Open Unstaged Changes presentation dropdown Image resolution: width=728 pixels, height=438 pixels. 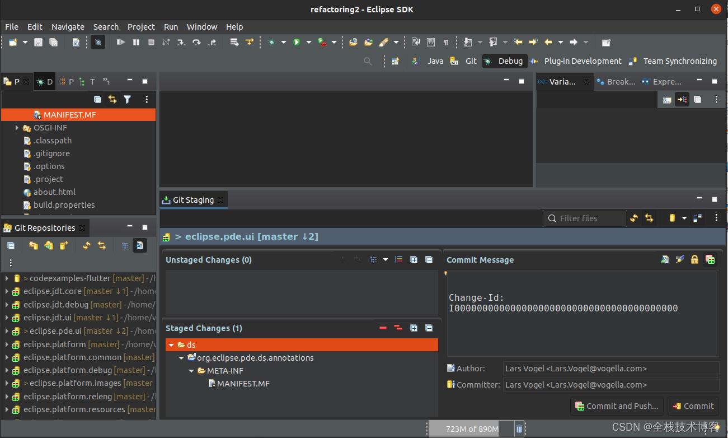385,260
